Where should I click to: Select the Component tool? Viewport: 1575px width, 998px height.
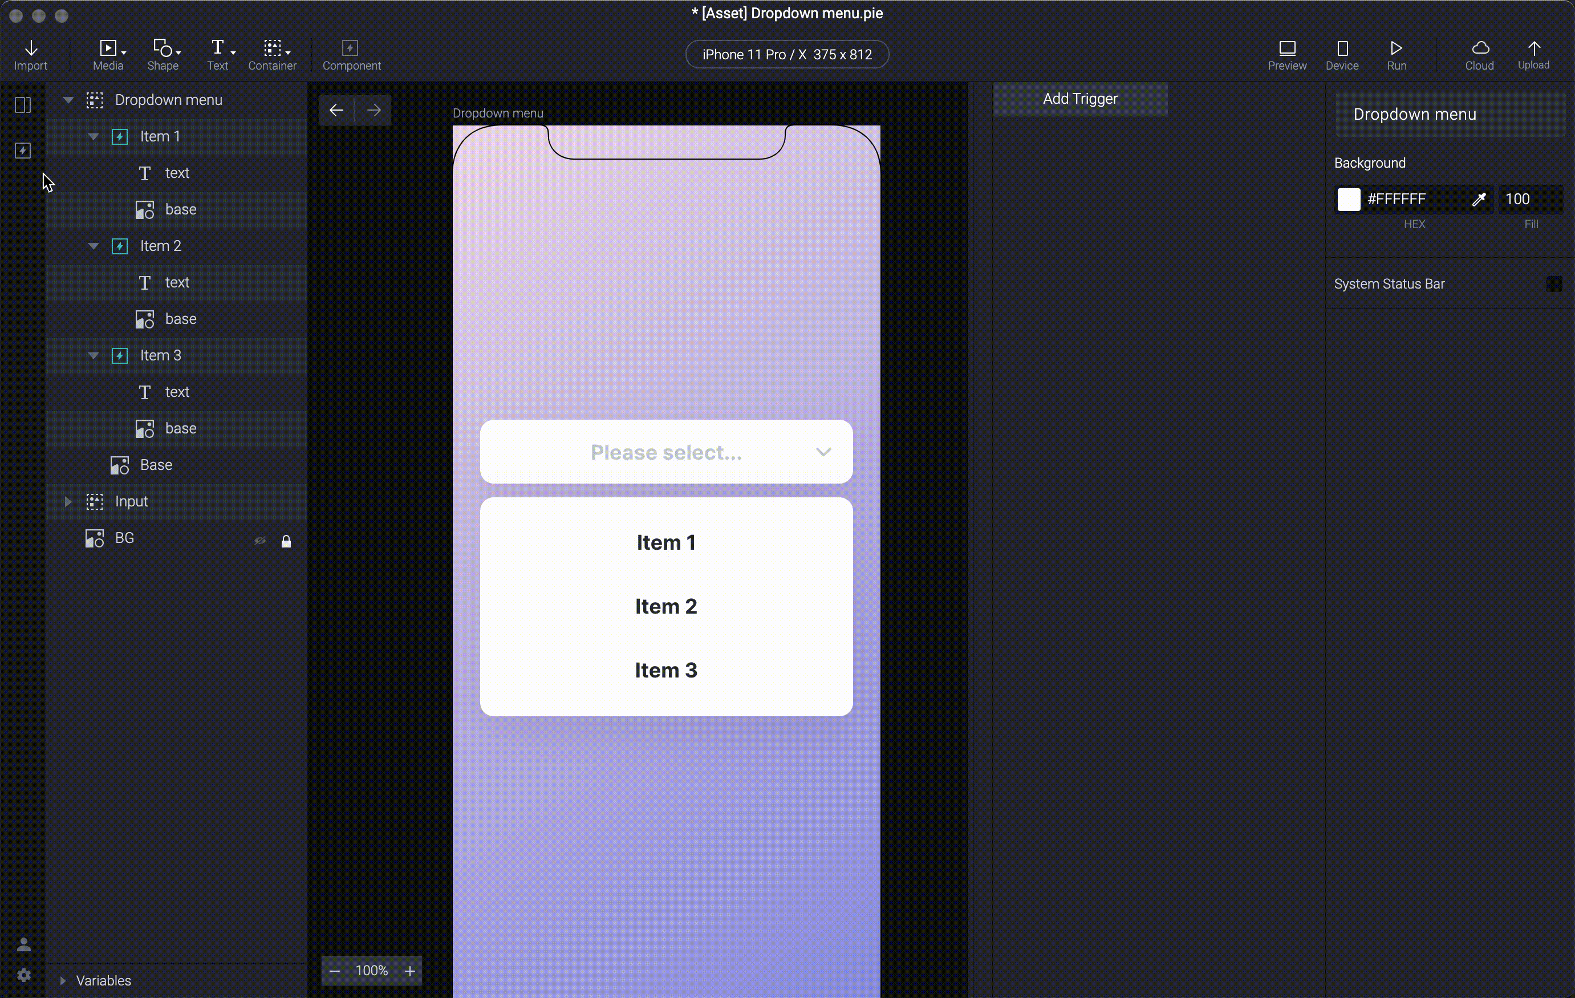(x=351, y=54)
